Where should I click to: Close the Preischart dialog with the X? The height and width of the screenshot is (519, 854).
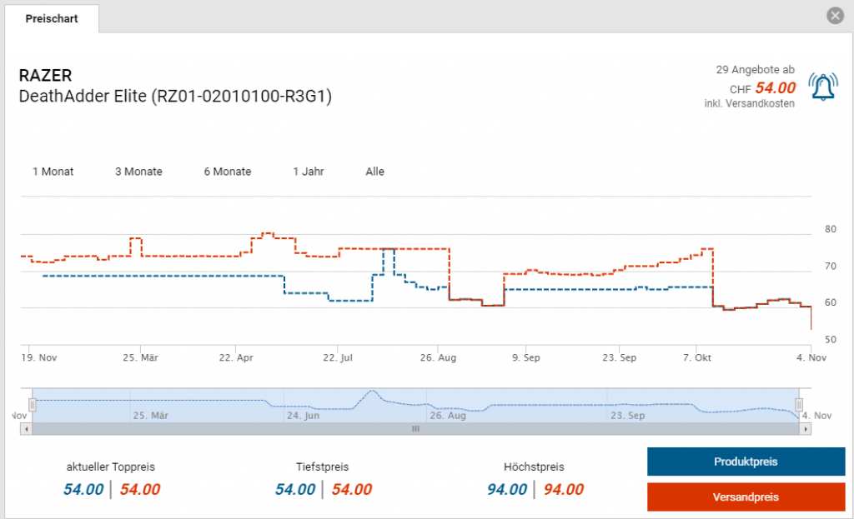click(834, 16)
